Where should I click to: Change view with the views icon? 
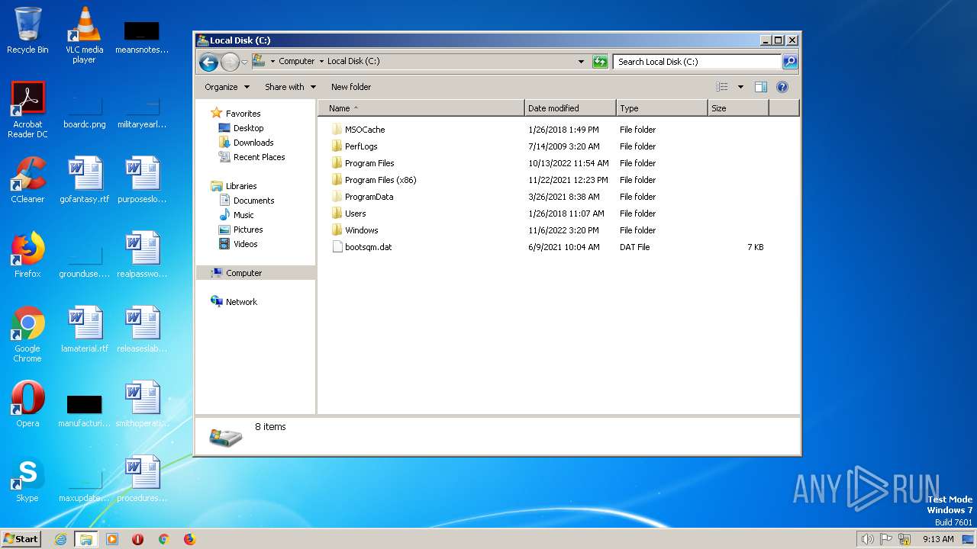[x=722, y=87]
